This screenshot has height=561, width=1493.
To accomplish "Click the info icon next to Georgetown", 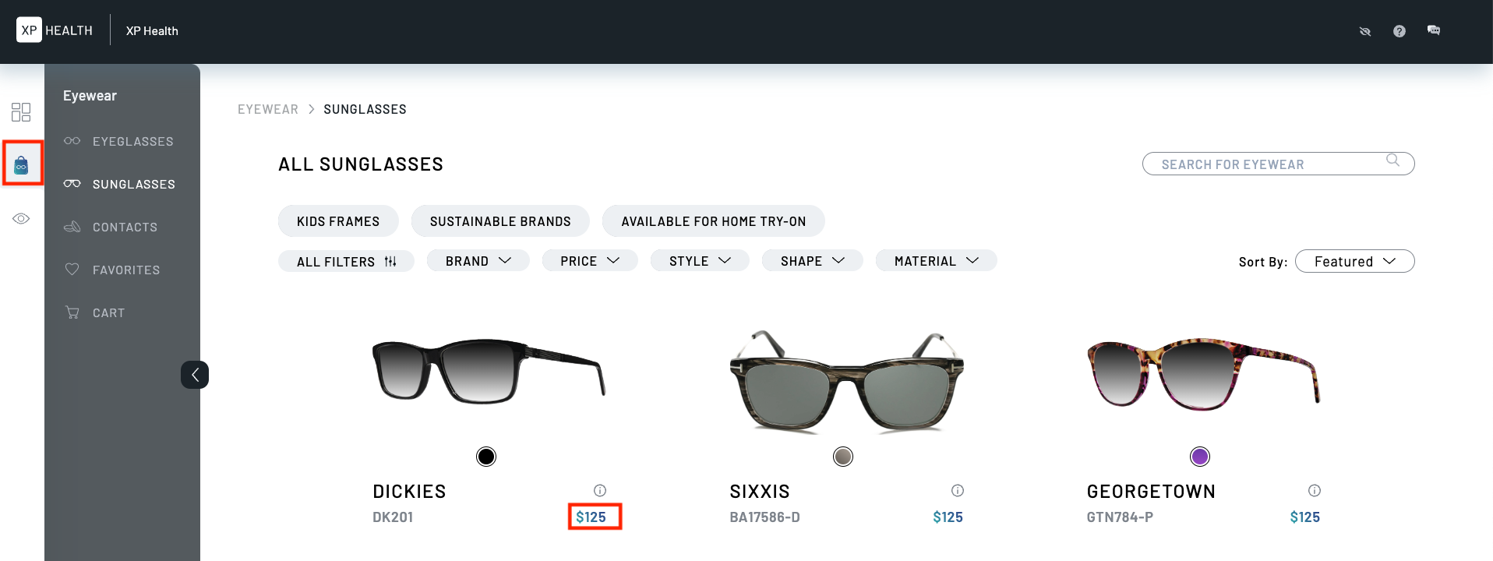I will click(x=1314, y=490).
